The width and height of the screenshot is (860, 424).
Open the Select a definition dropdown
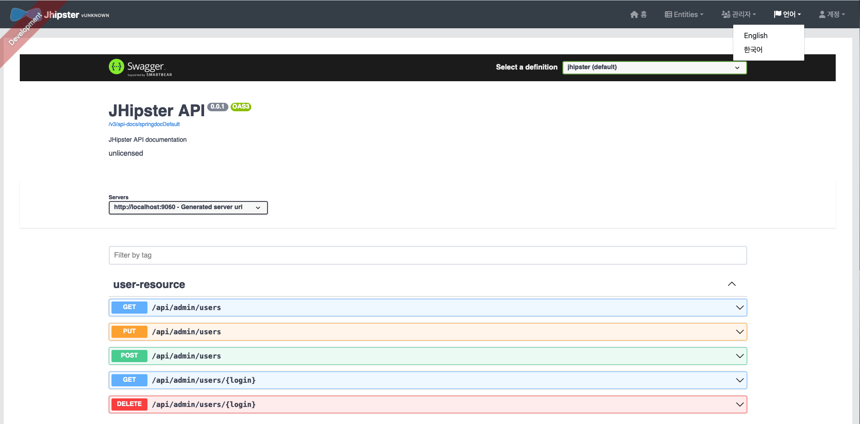(x=655, y=67)
